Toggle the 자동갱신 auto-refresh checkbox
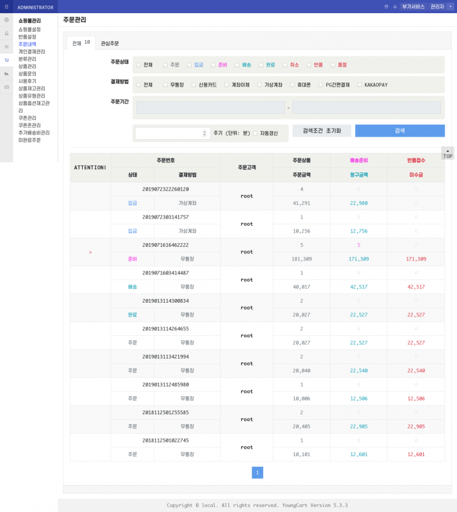457x512 pixels. (x=255, y=133)
